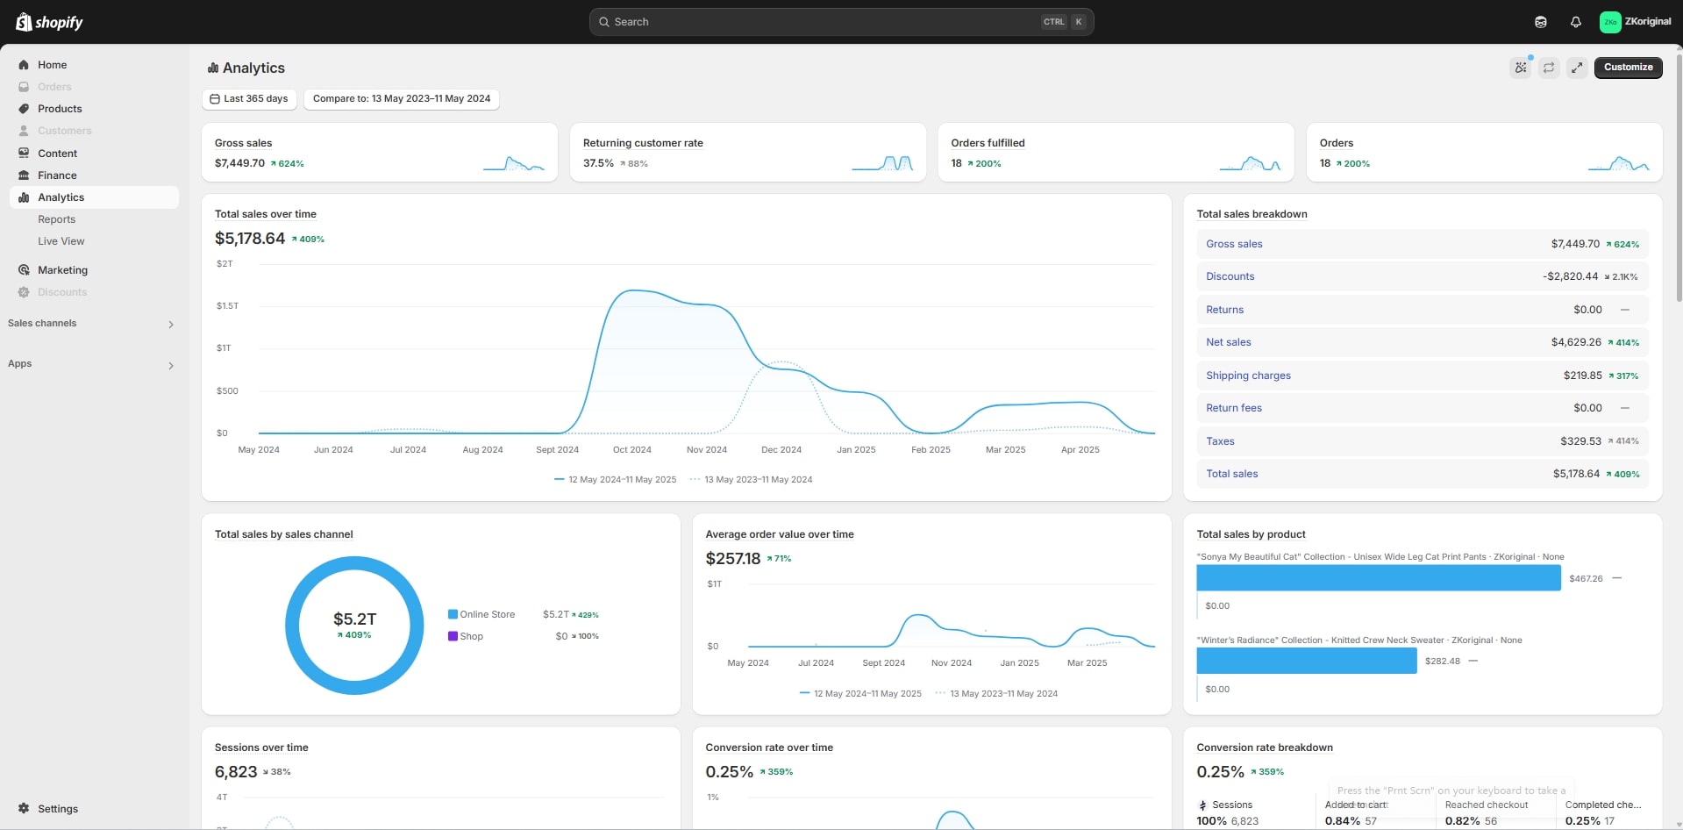Enter fullscreen with the expand arrows icon
This screenshot has width=1683, height=830.
(1577, 68)
